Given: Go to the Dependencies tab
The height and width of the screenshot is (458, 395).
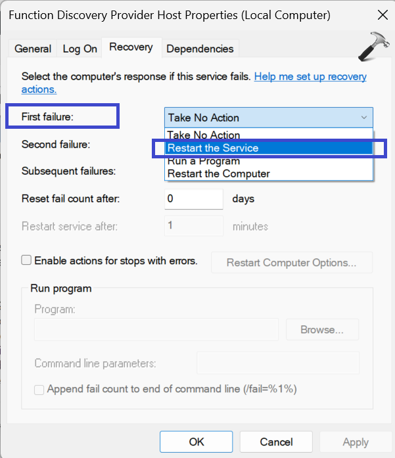Looking at the screenshot, I should [x=200, y=49].
